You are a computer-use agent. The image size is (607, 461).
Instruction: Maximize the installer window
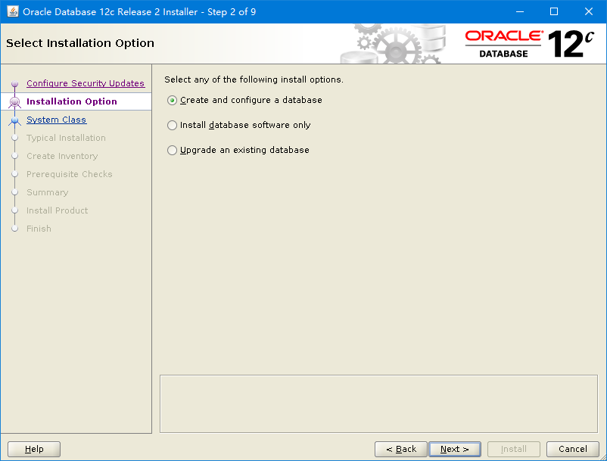coord(554,11)
